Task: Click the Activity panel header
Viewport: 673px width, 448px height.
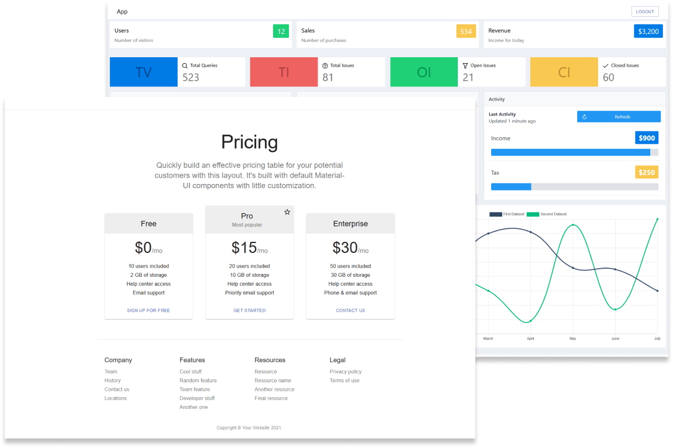Action: click(x=574, y=99)
